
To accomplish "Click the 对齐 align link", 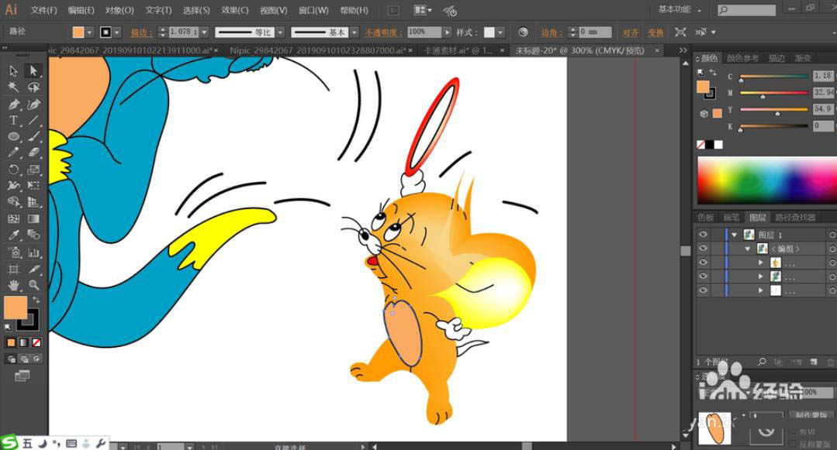I will (x=631, y=33).
